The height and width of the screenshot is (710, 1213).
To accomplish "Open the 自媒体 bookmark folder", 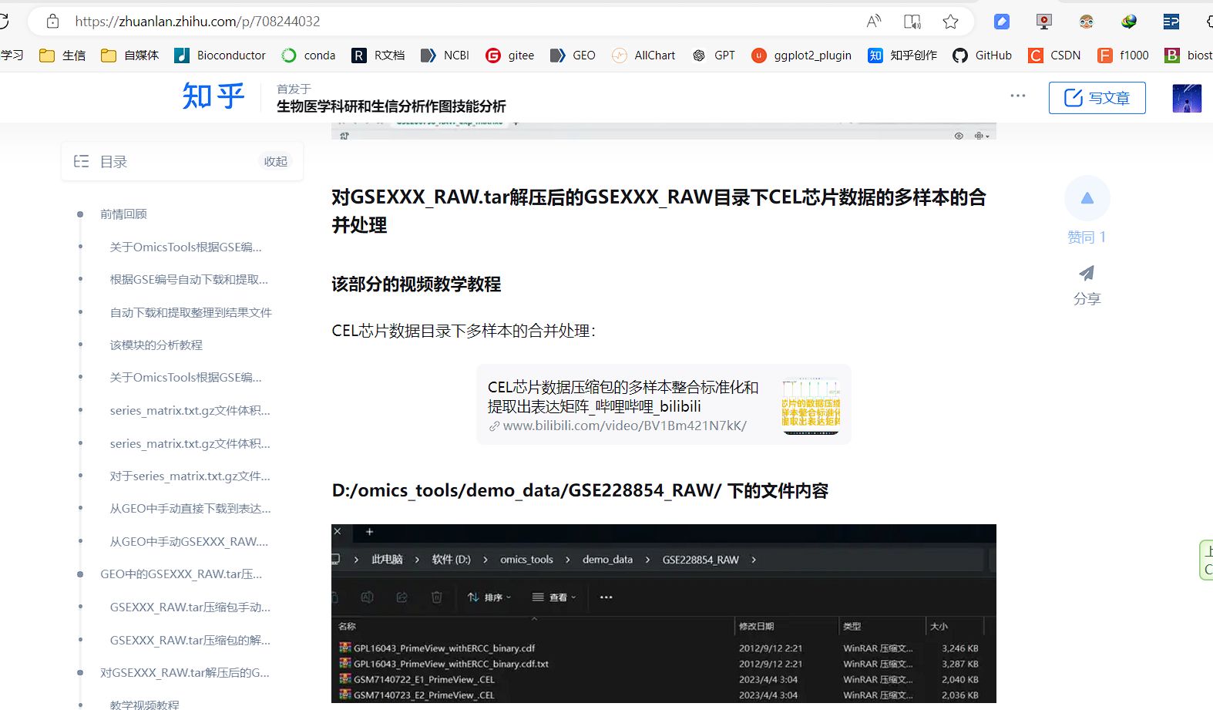I will coord(129,56).
